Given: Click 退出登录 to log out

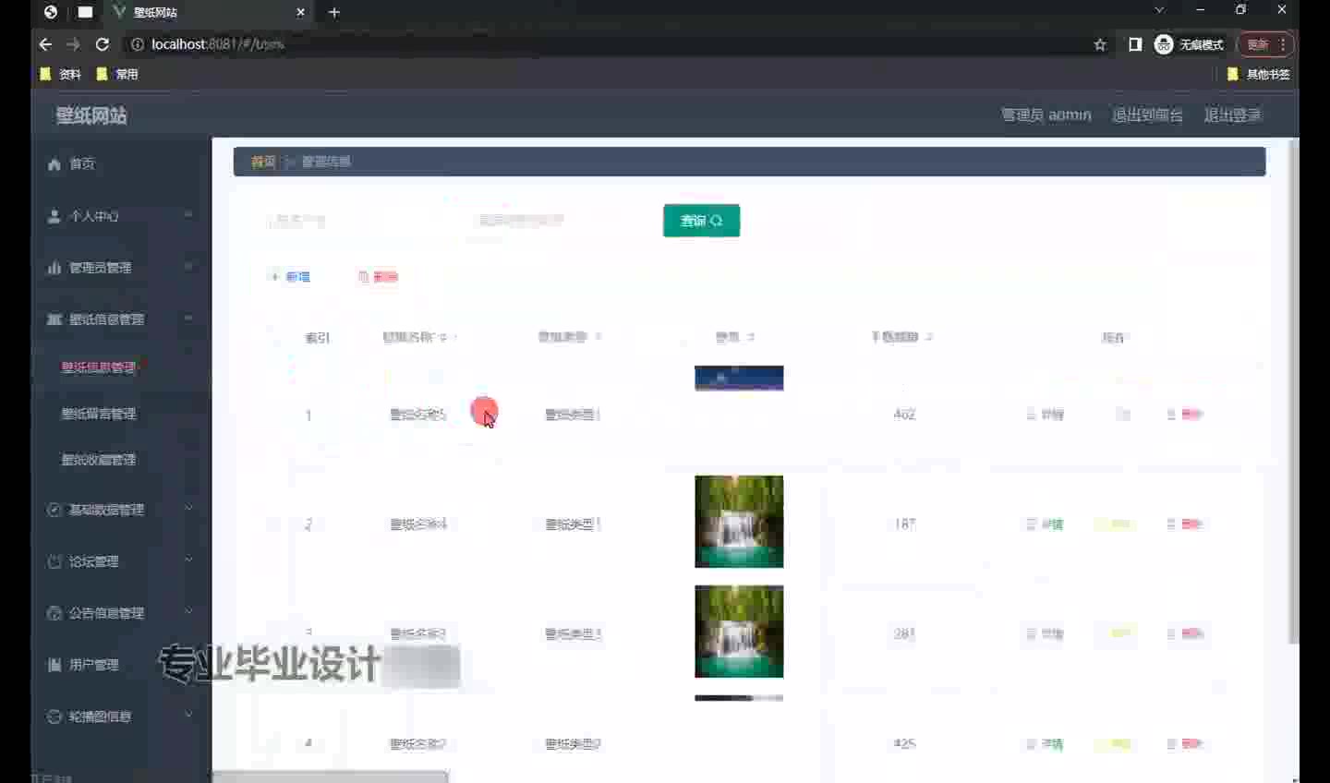Looking at the screenshot, I should (1232, 115).
